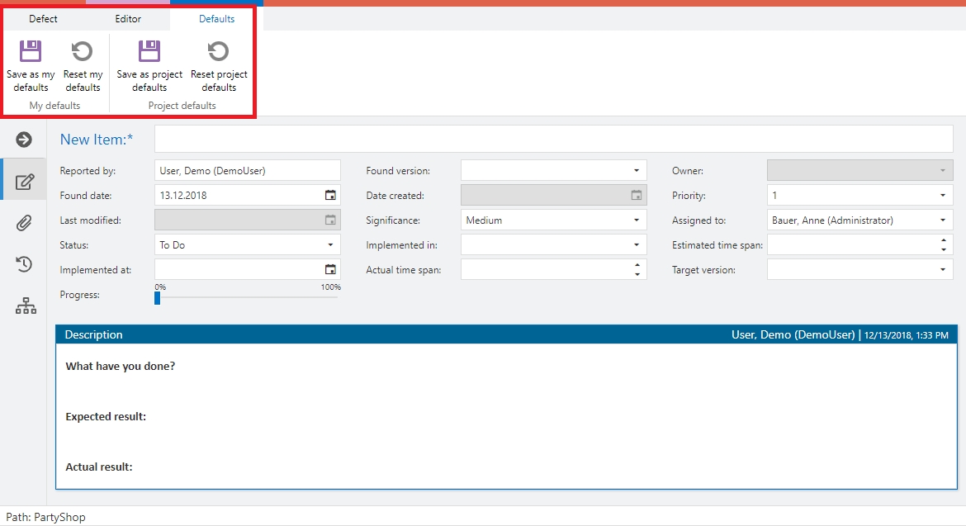This screenshot has height=526, width=966.
Task: Click Reset project defaults icon
Action: tap(219, 52)
